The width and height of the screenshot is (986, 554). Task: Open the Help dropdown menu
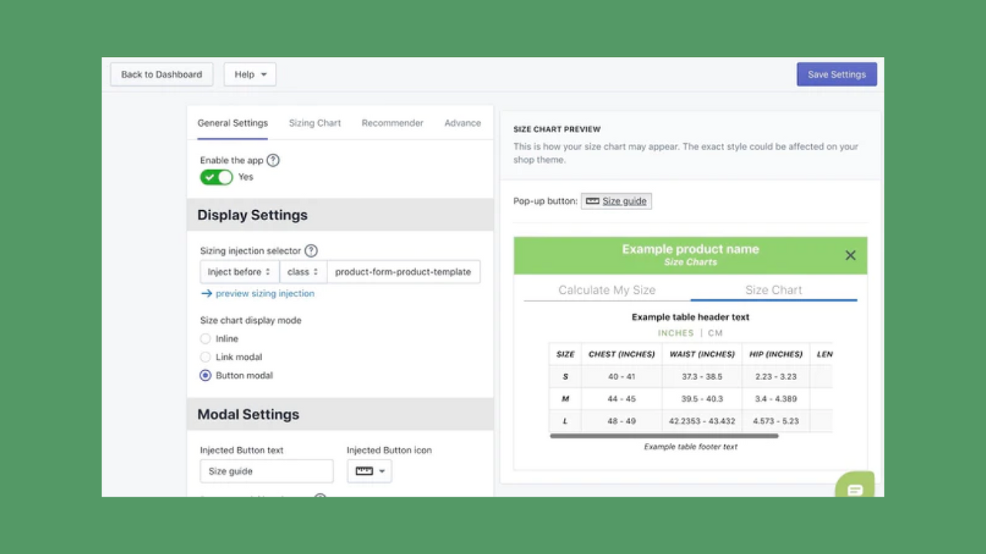[x=250, y=75]
